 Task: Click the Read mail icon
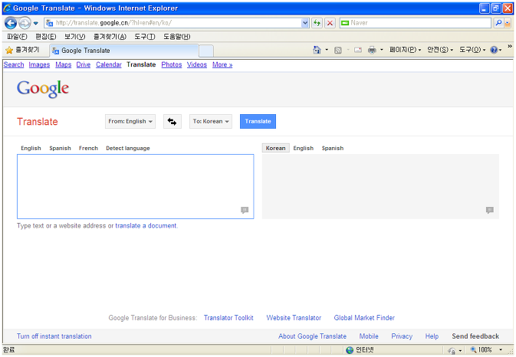click(x=358, y=50)
